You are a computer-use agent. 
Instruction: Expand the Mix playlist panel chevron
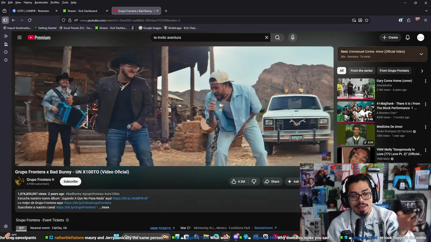421,54
